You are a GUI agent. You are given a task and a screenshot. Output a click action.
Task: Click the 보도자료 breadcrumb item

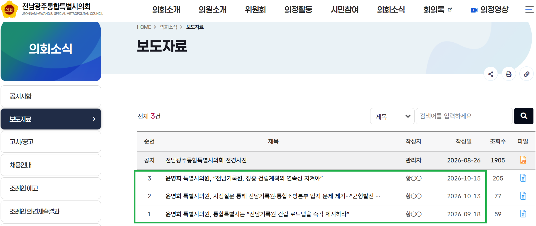(x=195, y=27)
